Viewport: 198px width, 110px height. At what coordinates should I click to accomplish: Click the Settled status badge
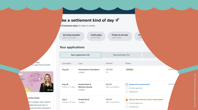tap(129, 70)
